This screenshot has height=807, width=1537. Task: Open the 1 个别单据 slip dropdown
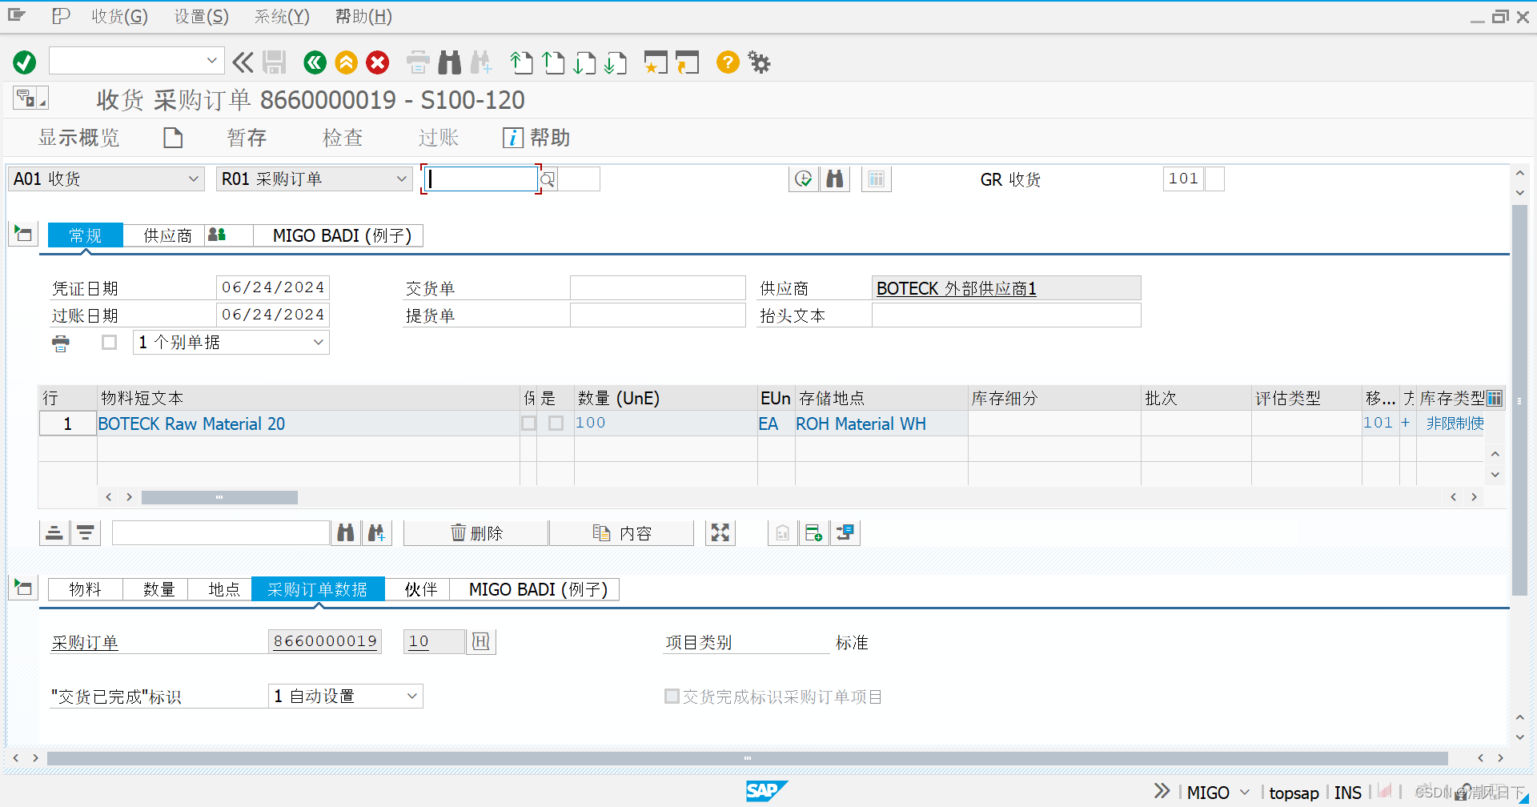point(231,343)
